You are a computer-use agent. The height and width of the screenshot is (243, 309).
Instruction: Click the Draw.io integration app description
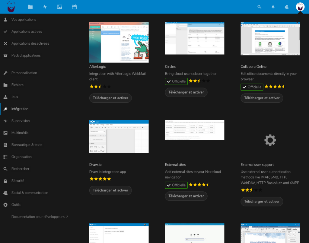pos(107,172)
